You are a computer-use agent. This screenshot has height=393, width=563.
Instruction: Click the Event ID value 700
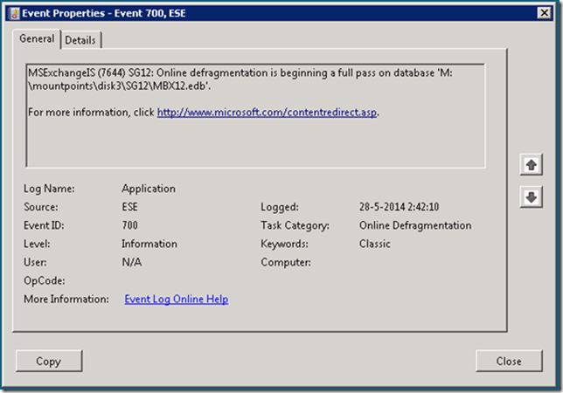click(129, 225)
